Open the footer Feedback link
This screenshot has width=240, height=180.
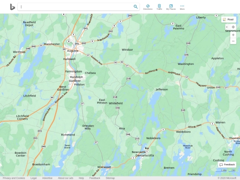click(x=95, y=178)
